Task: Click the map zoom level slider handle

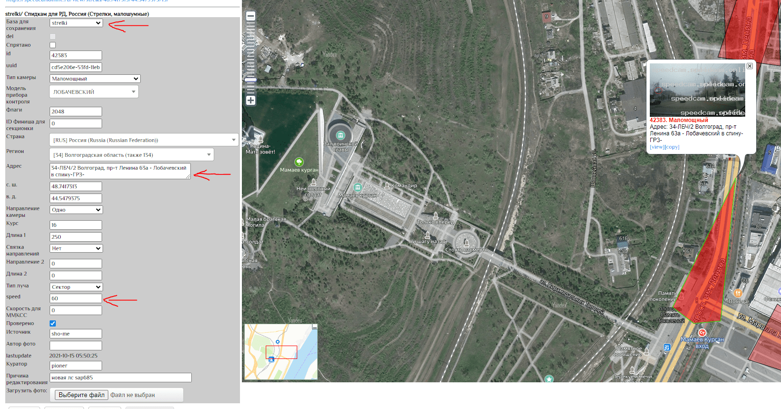Action: click(x=250, y=80)
